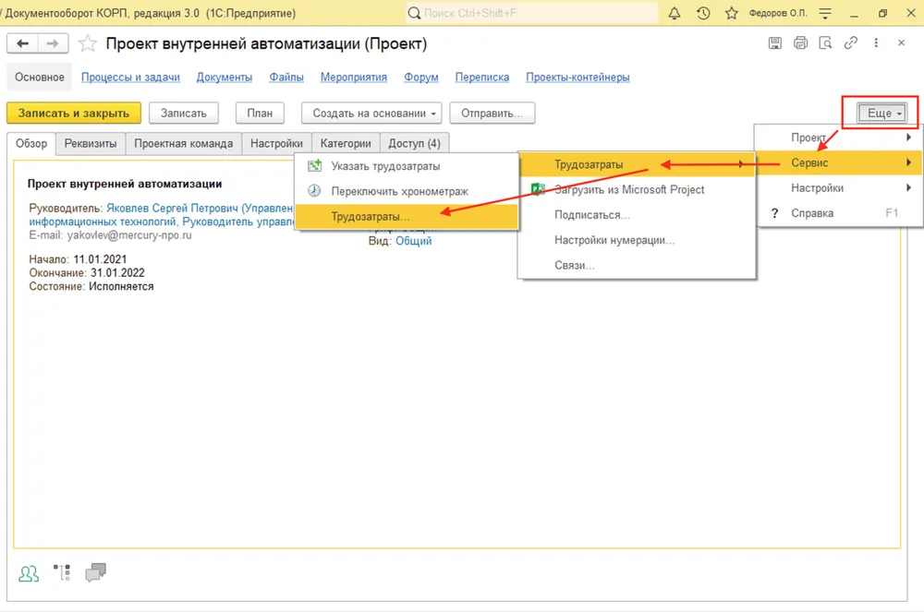Switch to the Настройки tab

[x=276, y=144]
